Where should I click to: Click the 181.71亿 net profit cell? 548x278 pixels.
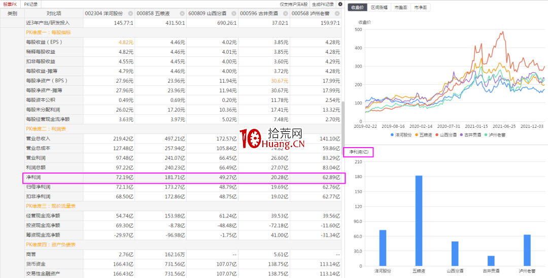(175, 178)
